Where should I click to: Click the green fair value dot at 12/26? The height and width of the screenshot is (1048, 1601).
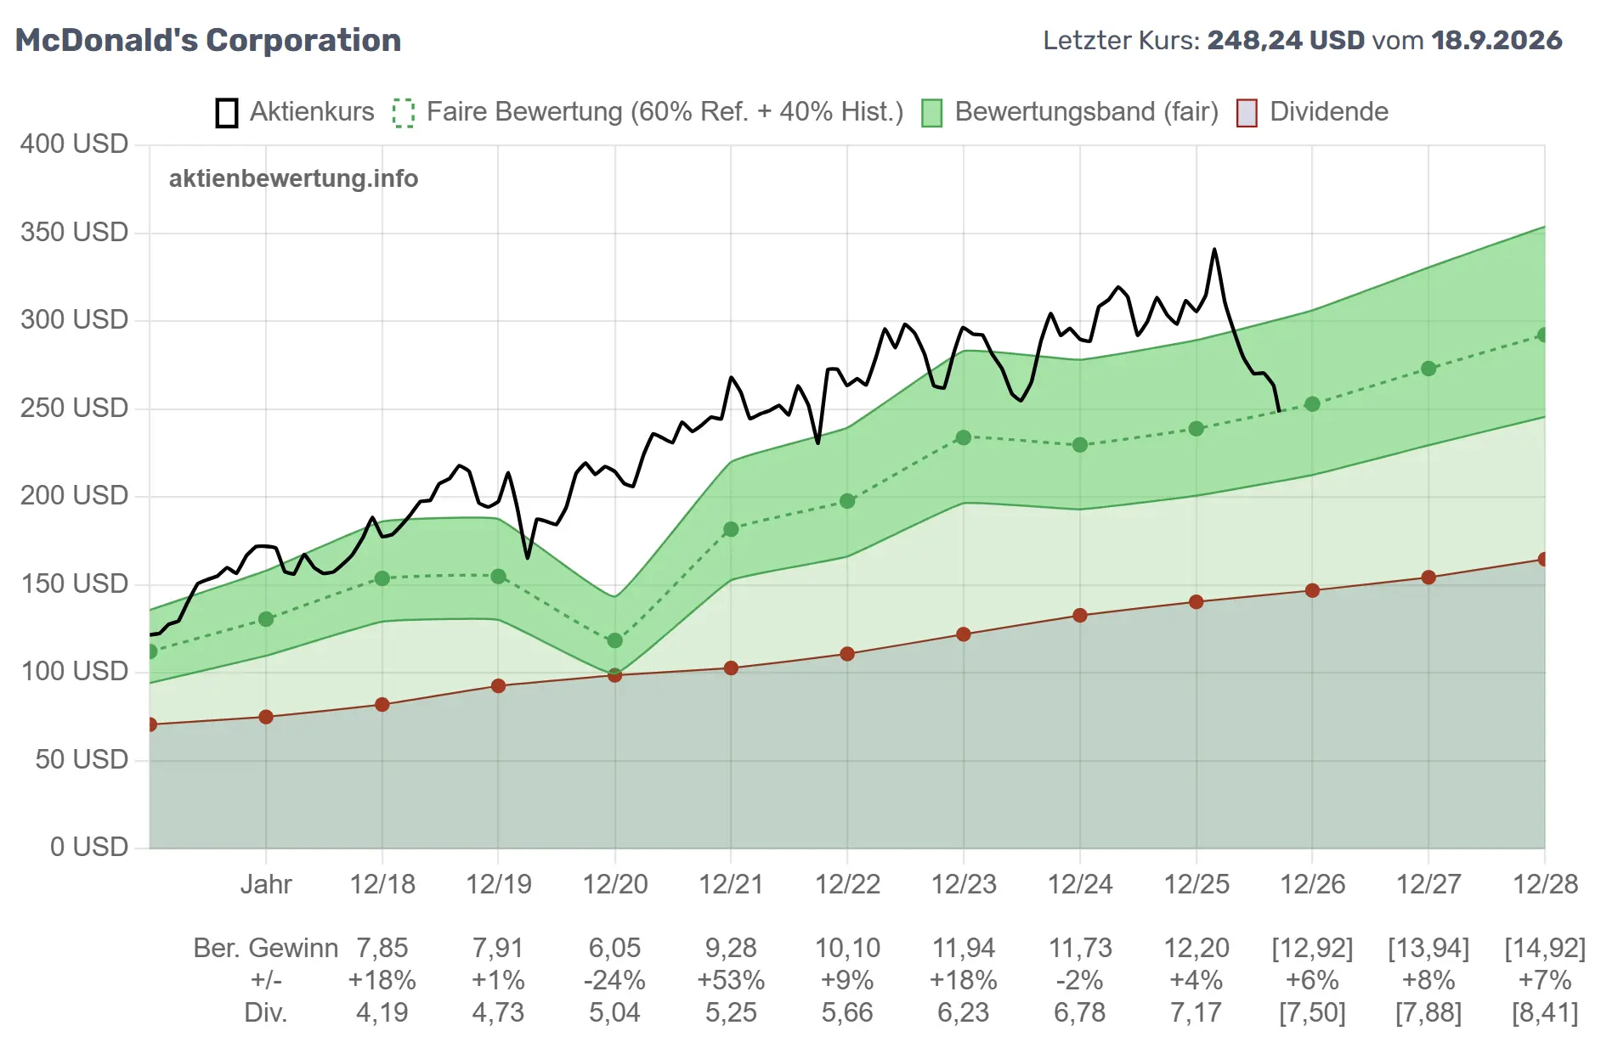pyautogui.click(x=1312, y=404)
